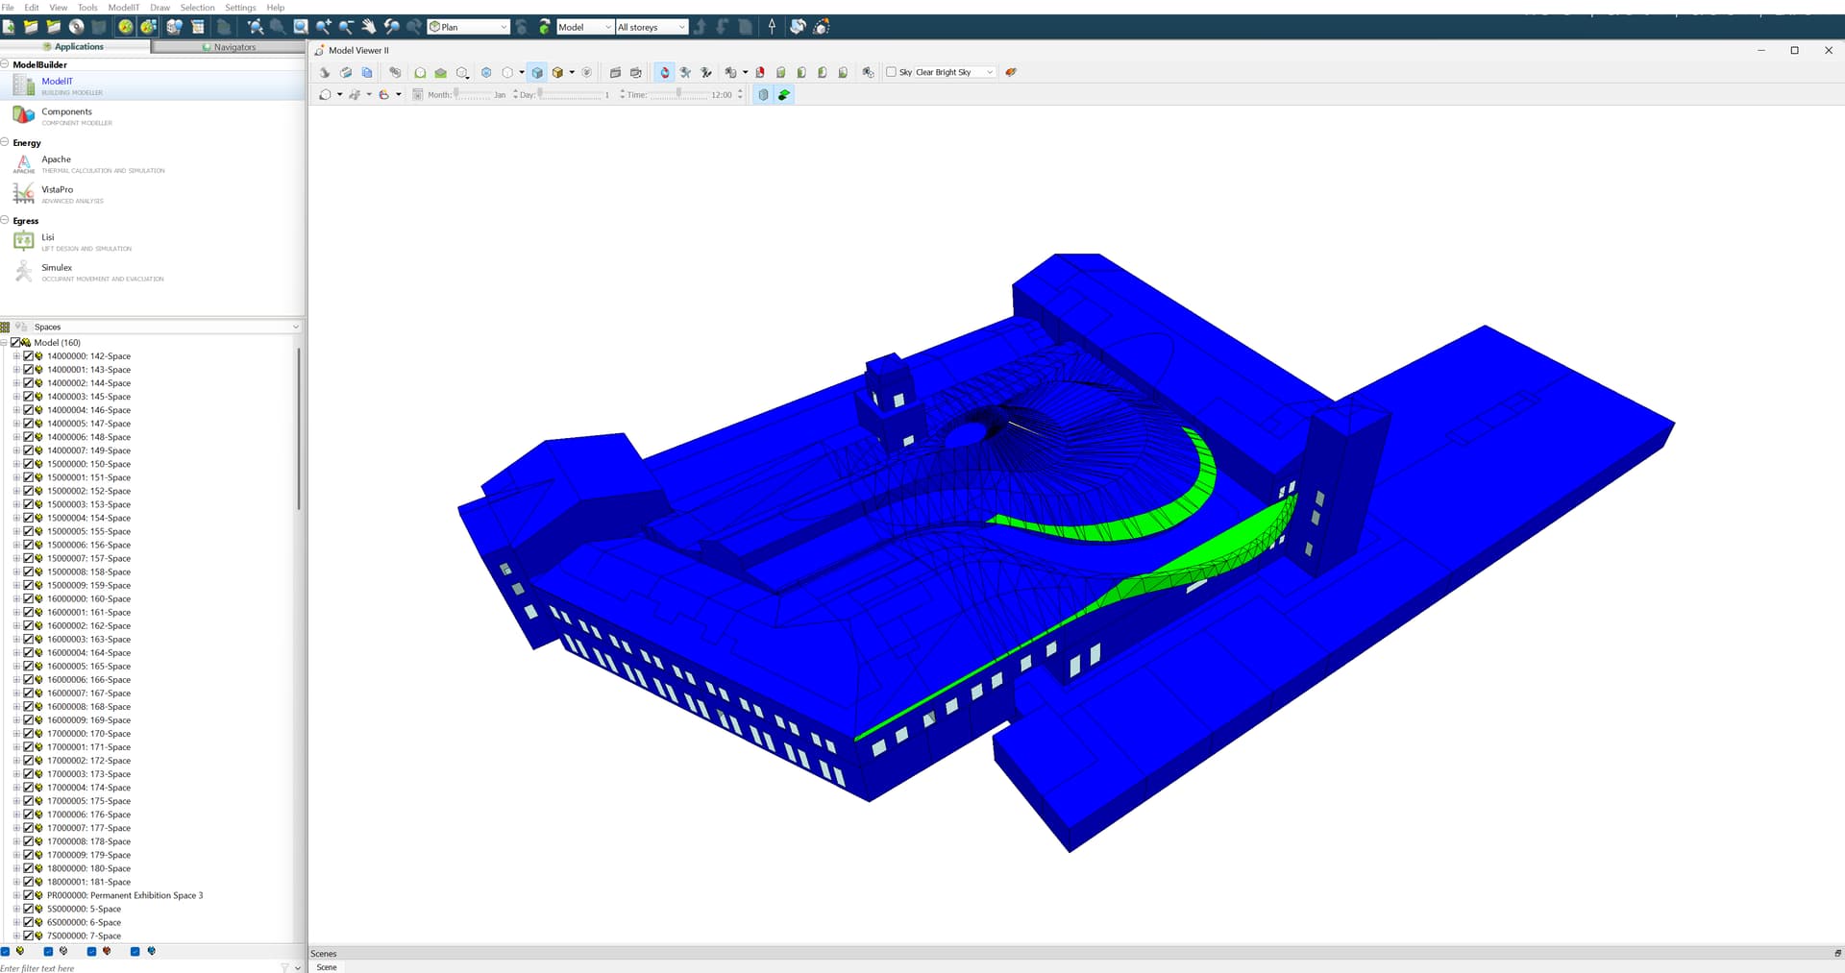Click the red rotate icon in viewer toolbar
The height and width of the screenshot is (973, 1845).
click(664, 72)
